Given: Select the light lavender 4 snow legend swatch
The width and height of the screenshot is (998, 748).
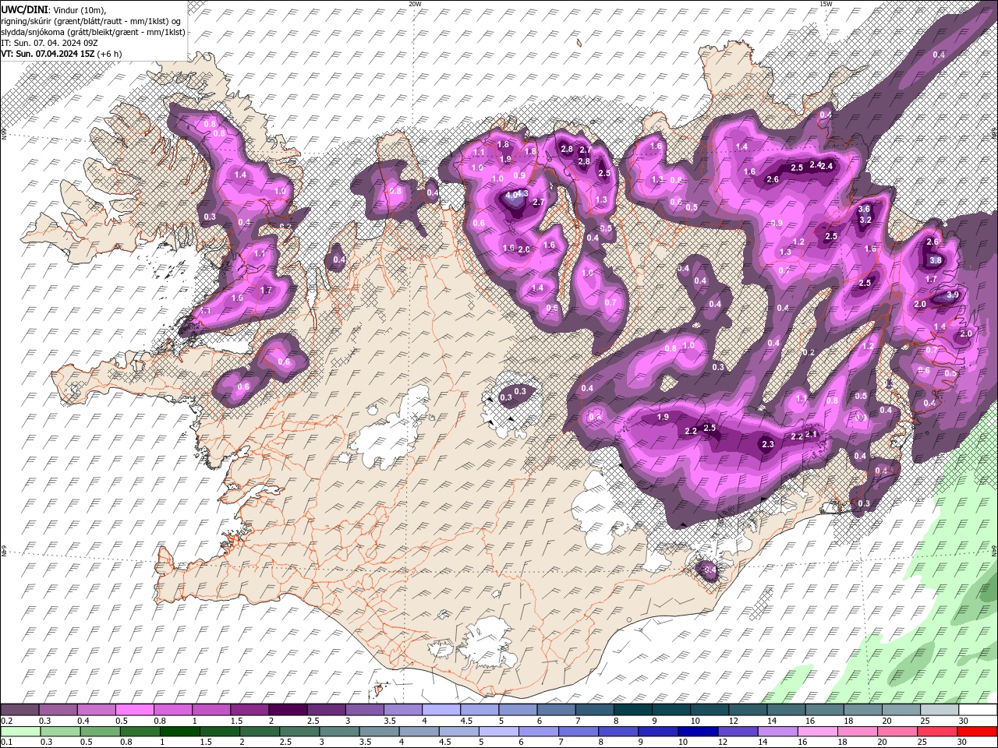Looking at the screenshot, I should pyautogui.click(x=441, y=710).
